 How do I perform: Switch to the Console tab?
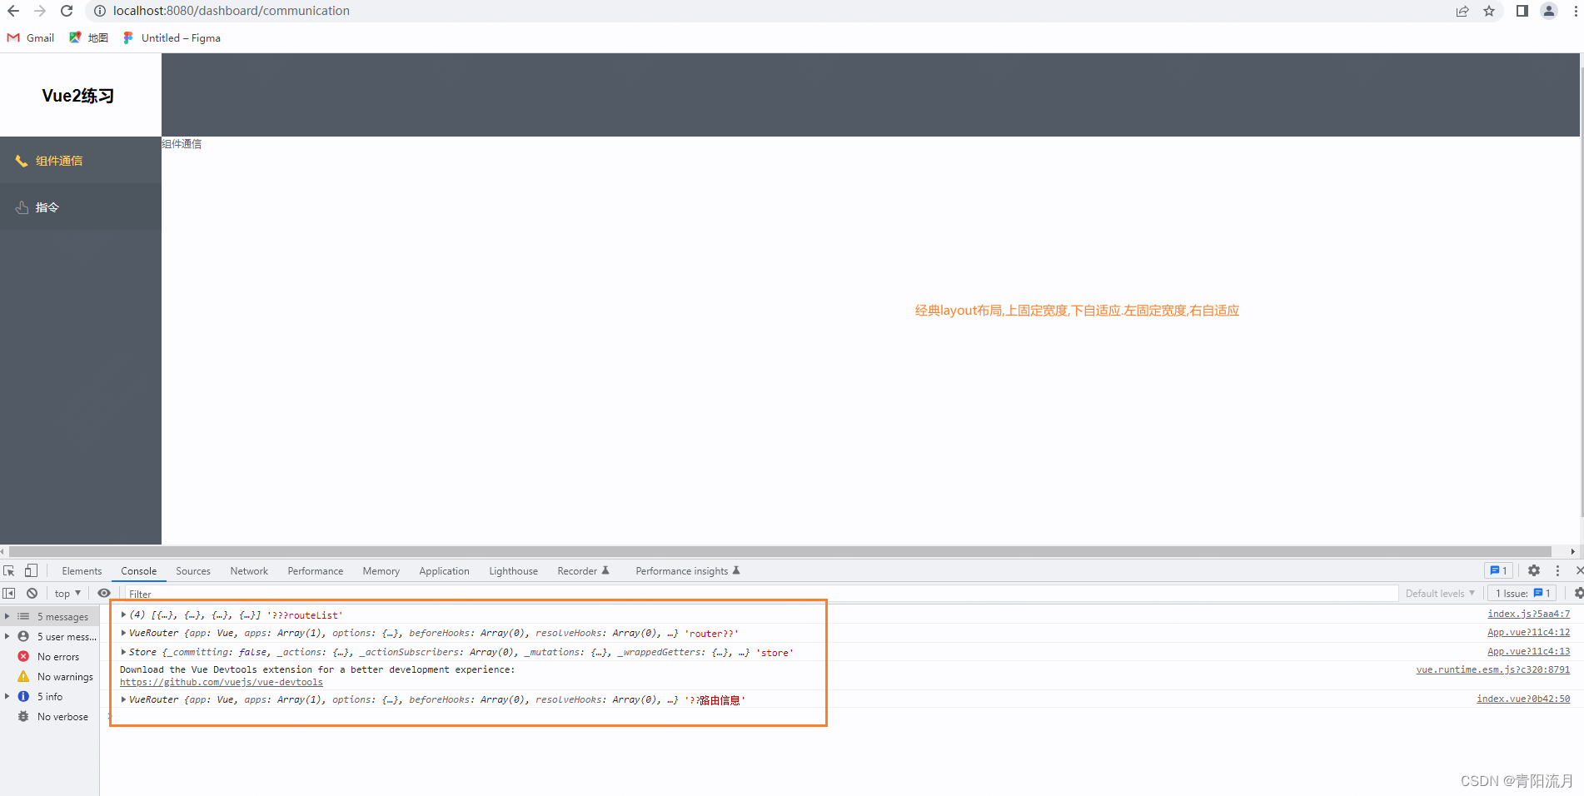[x=138, y=571]
